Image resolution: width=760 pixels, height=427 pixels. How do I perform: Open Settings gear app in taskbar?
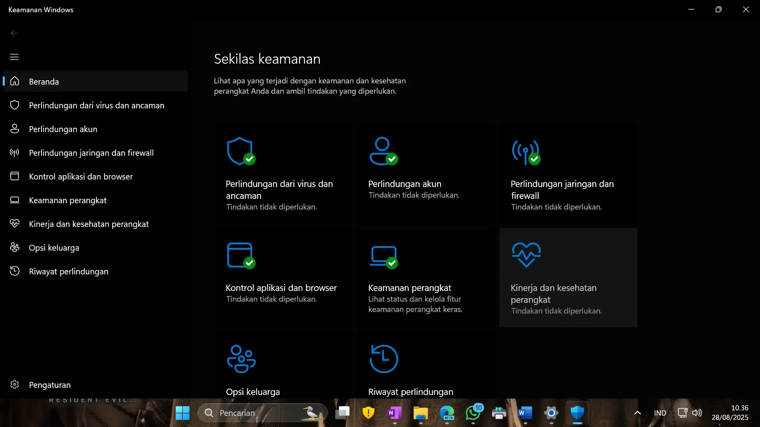click(551, 413)
